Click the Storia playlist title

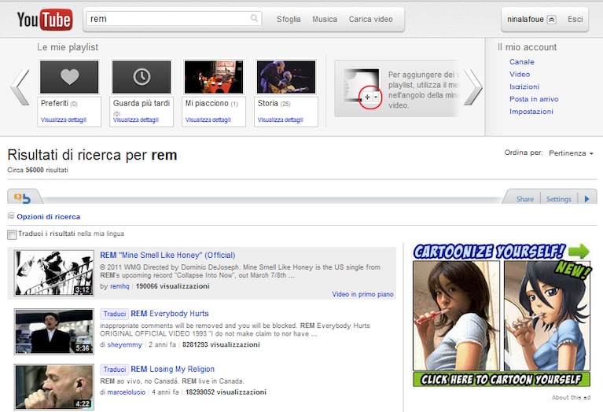267,103
